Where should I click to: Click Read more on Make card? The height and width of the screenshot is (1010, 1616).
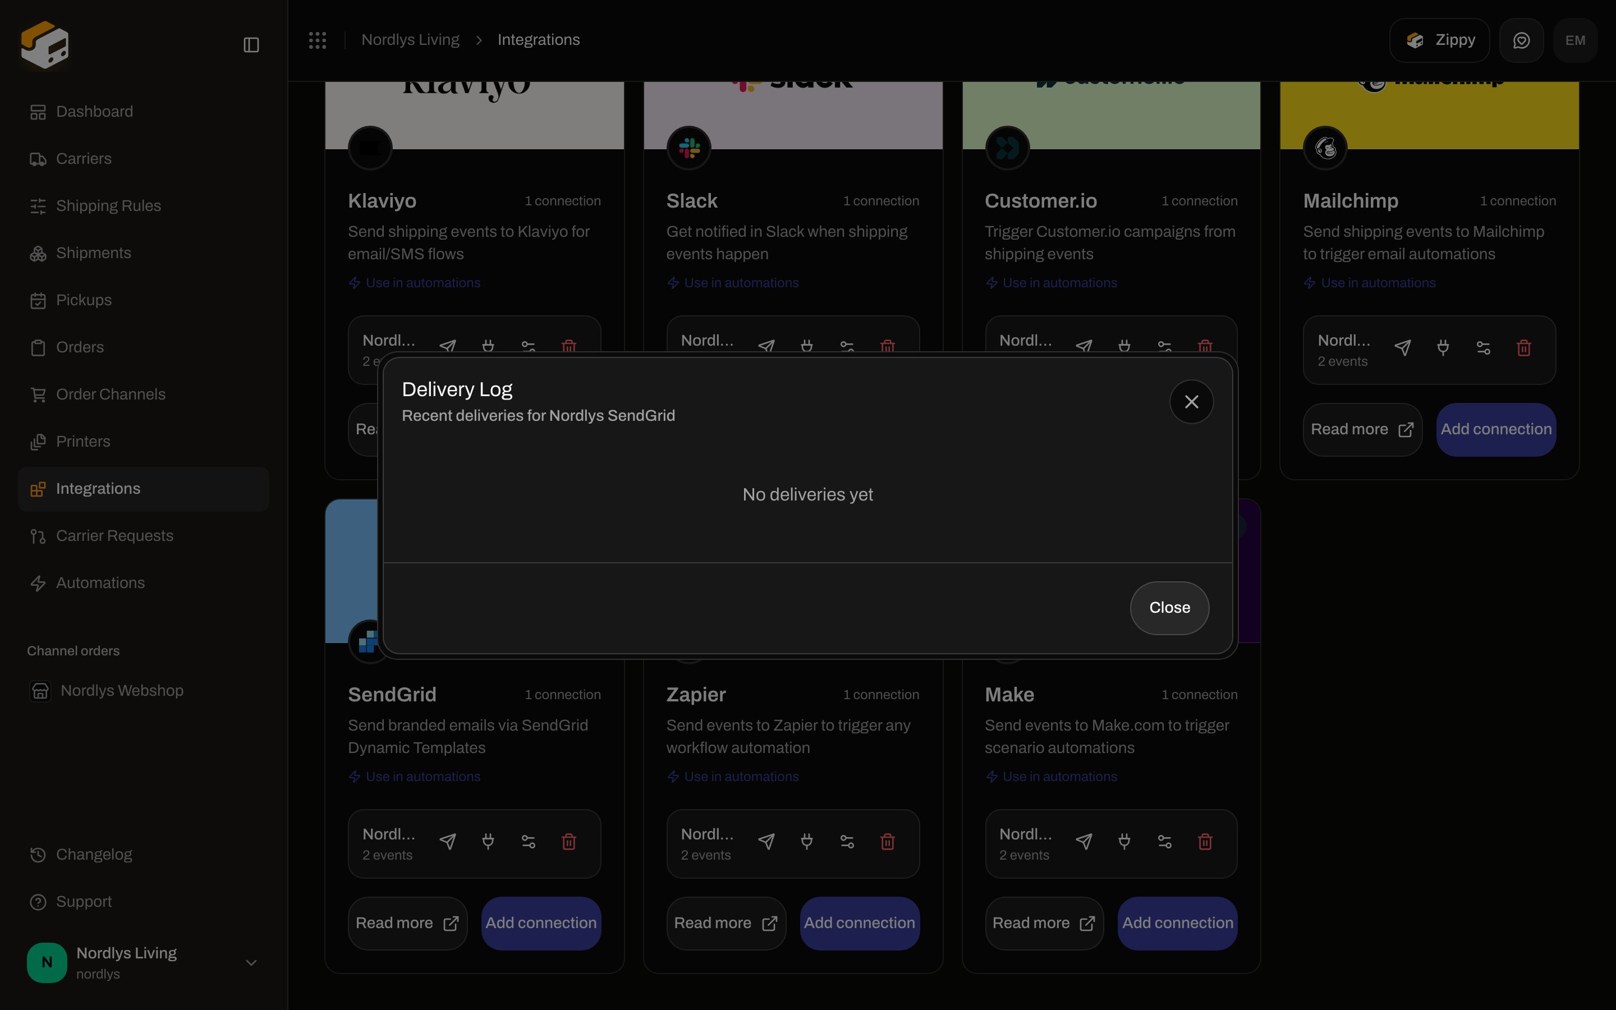tap(1044, 923)
